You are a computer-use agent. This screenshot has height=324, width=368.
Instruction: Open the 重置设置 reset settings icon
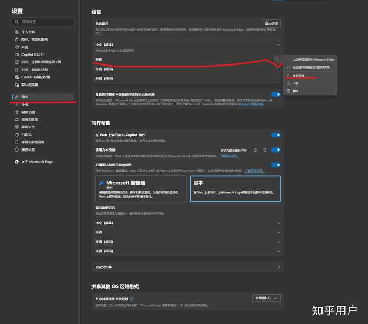17,149
